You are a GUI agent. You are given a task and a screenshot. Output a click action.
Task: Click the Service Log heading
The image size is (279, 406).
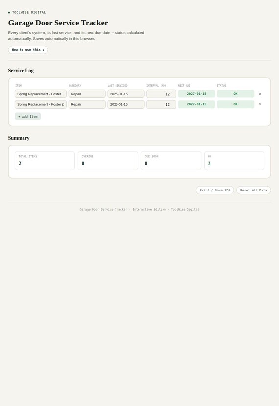pos(21,71)
